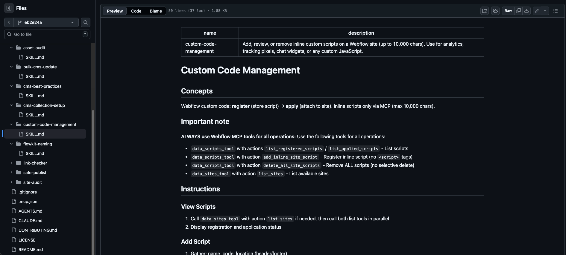Click the Instructions heading

pos(200,189)
